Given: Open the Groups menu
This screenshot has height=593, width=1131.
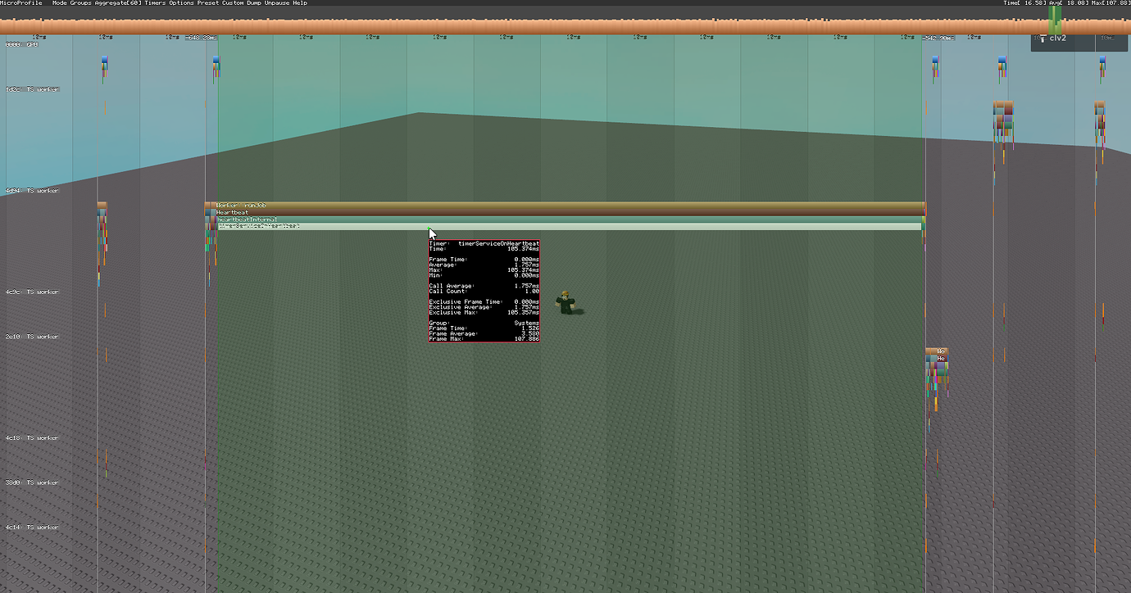Looking at the screenshot, I should coord(82,3).
